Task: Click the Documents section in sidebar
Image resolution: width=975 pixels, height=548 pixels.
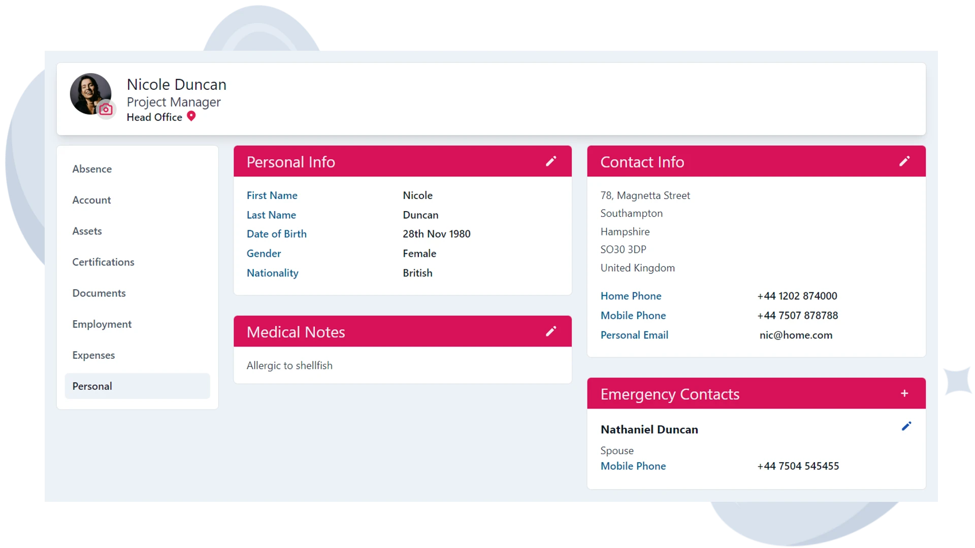Action: coord(99,292)
